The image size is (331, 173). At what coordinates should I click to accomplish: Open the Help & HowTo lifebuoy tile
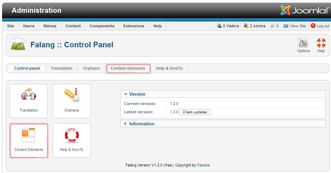(x=72, y=140)
